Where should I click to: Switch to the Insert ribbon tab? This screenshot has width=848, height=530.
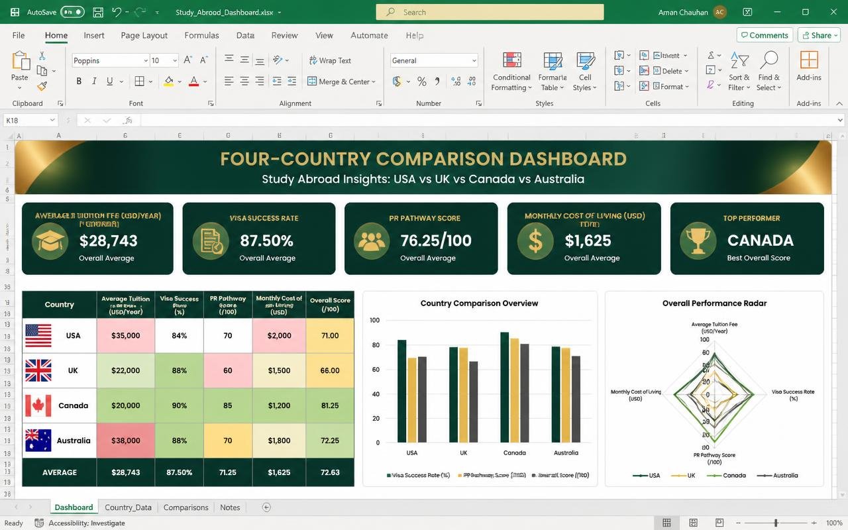click(x=94, y=35)
